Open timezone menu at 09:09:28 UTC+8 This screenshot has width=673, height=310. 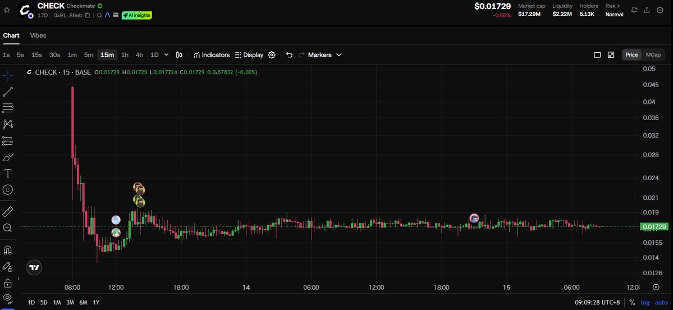(x=597, y=302)
